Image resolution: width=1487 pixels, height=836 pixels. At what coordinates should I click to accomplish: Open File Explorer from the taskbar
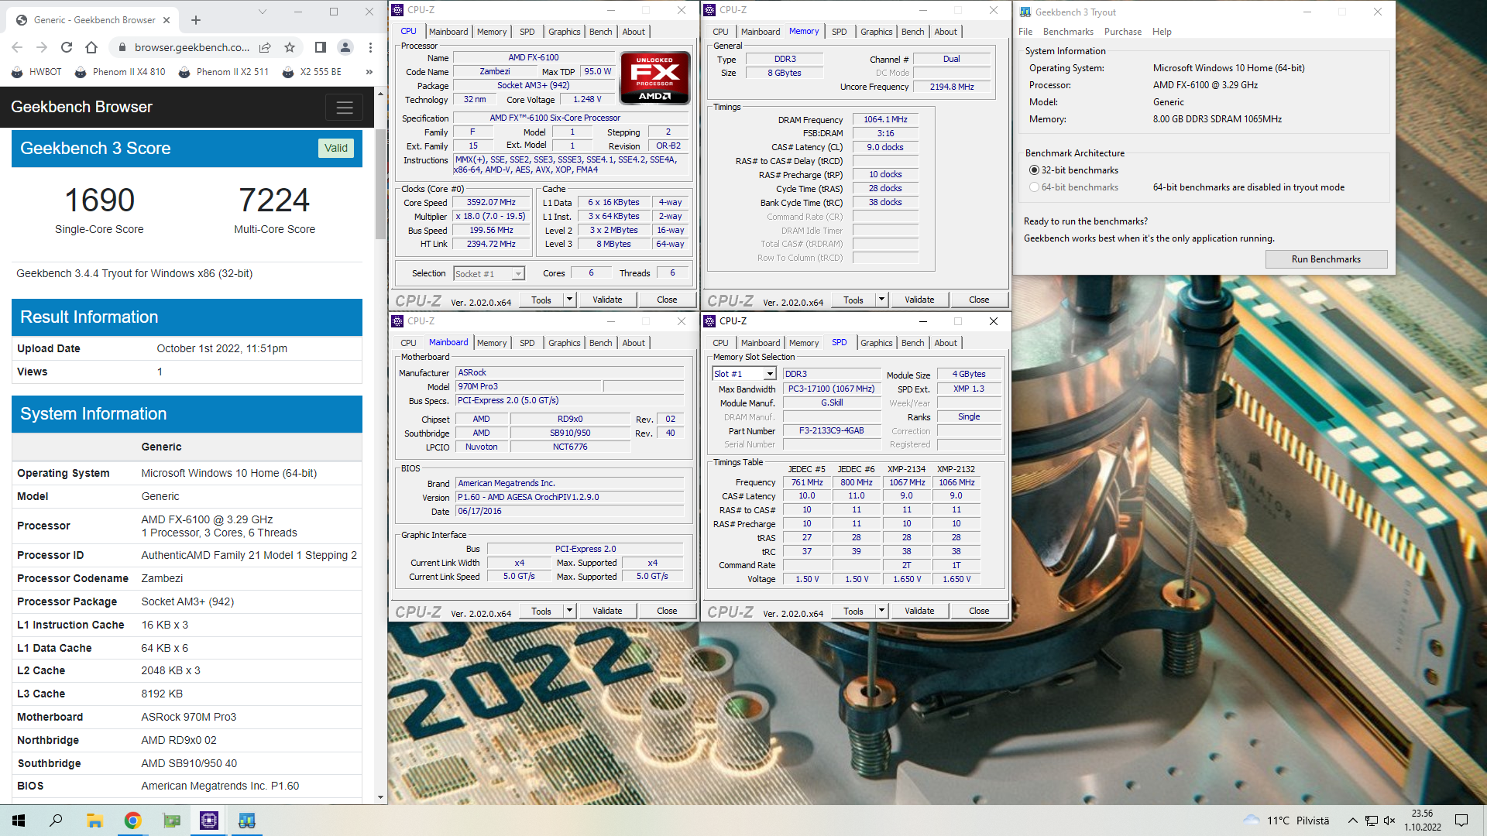[94, 821]
